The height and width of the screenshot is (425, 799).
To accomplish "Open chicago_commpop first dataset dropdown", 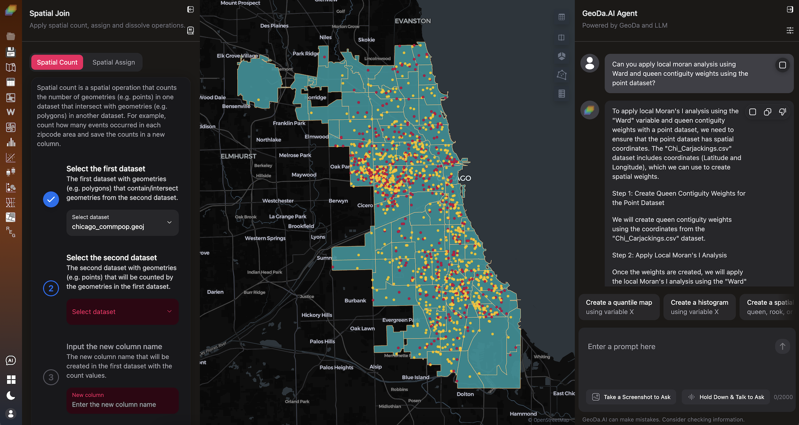I will [122, 222].
